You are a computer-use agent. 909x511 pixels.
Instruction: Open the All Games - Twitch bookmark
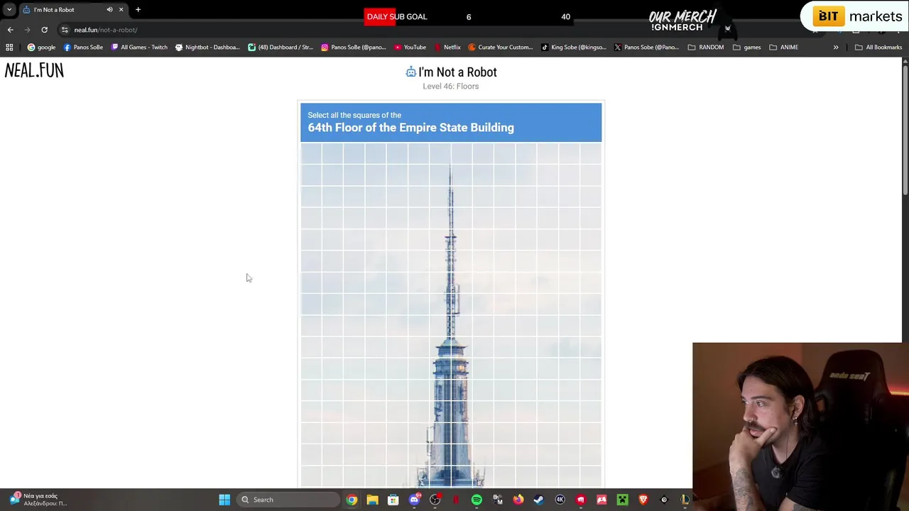tap(139, 48)
